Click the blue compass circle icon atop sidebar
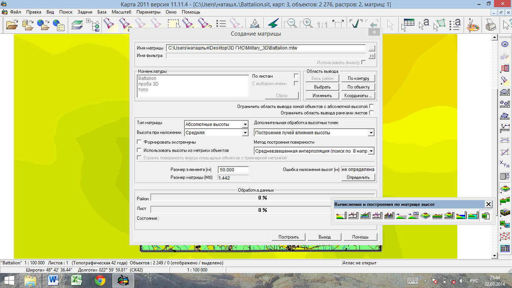Image resolution: width=512 pixels, height=288 pixels. point(505,44)
